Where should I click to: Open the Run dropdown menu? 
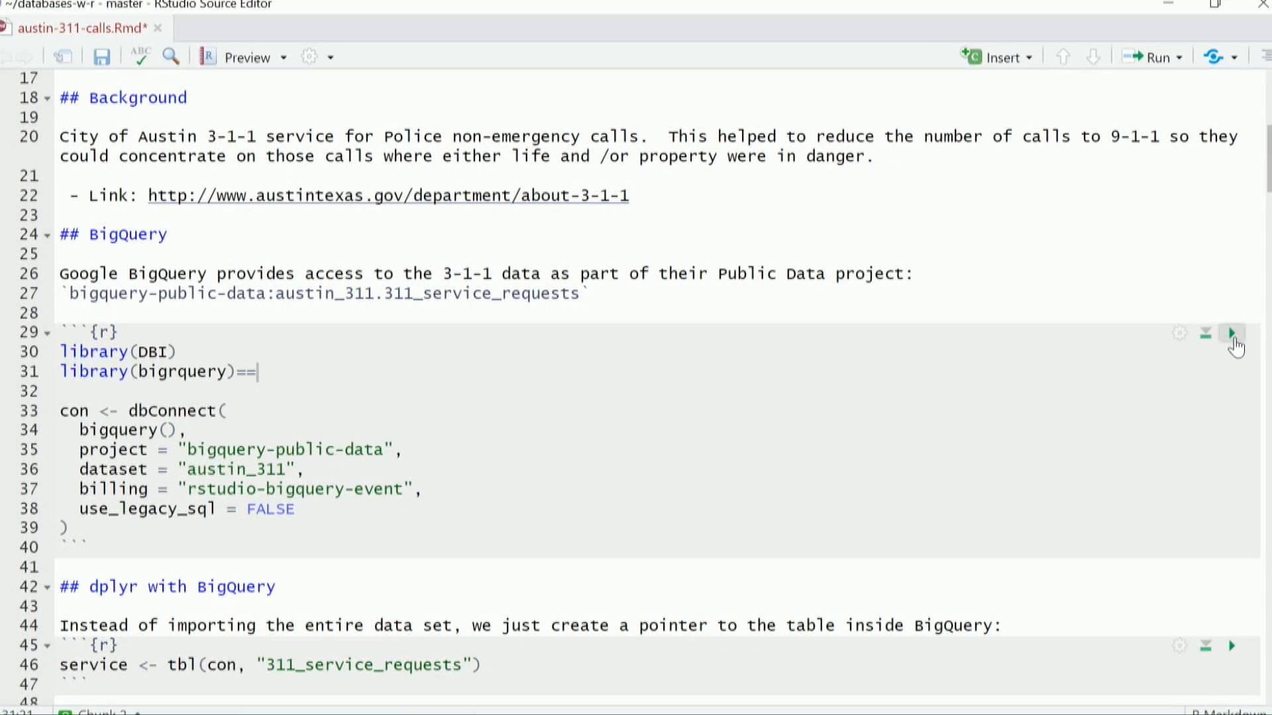[x=1179, y=58]
